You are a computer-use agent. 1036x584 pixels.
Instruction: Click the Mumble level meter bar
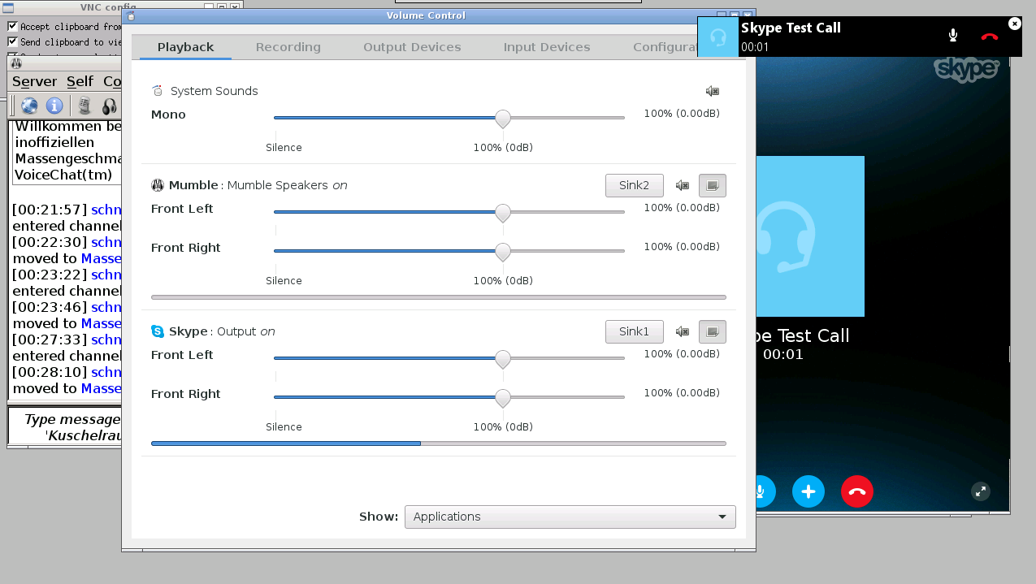(x=439, y=297)
